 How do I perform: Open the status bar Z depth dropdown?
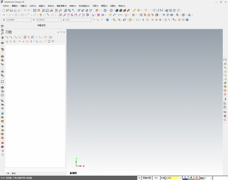180,178
